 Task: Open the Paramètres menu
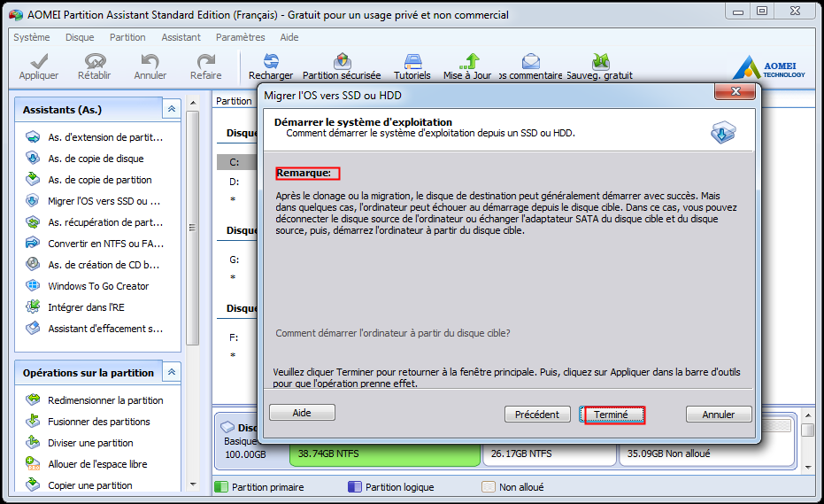(x=240, y=37)
